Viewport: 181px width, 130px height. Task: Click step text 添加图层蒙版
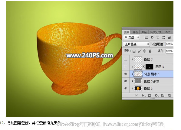coord(18,123)
